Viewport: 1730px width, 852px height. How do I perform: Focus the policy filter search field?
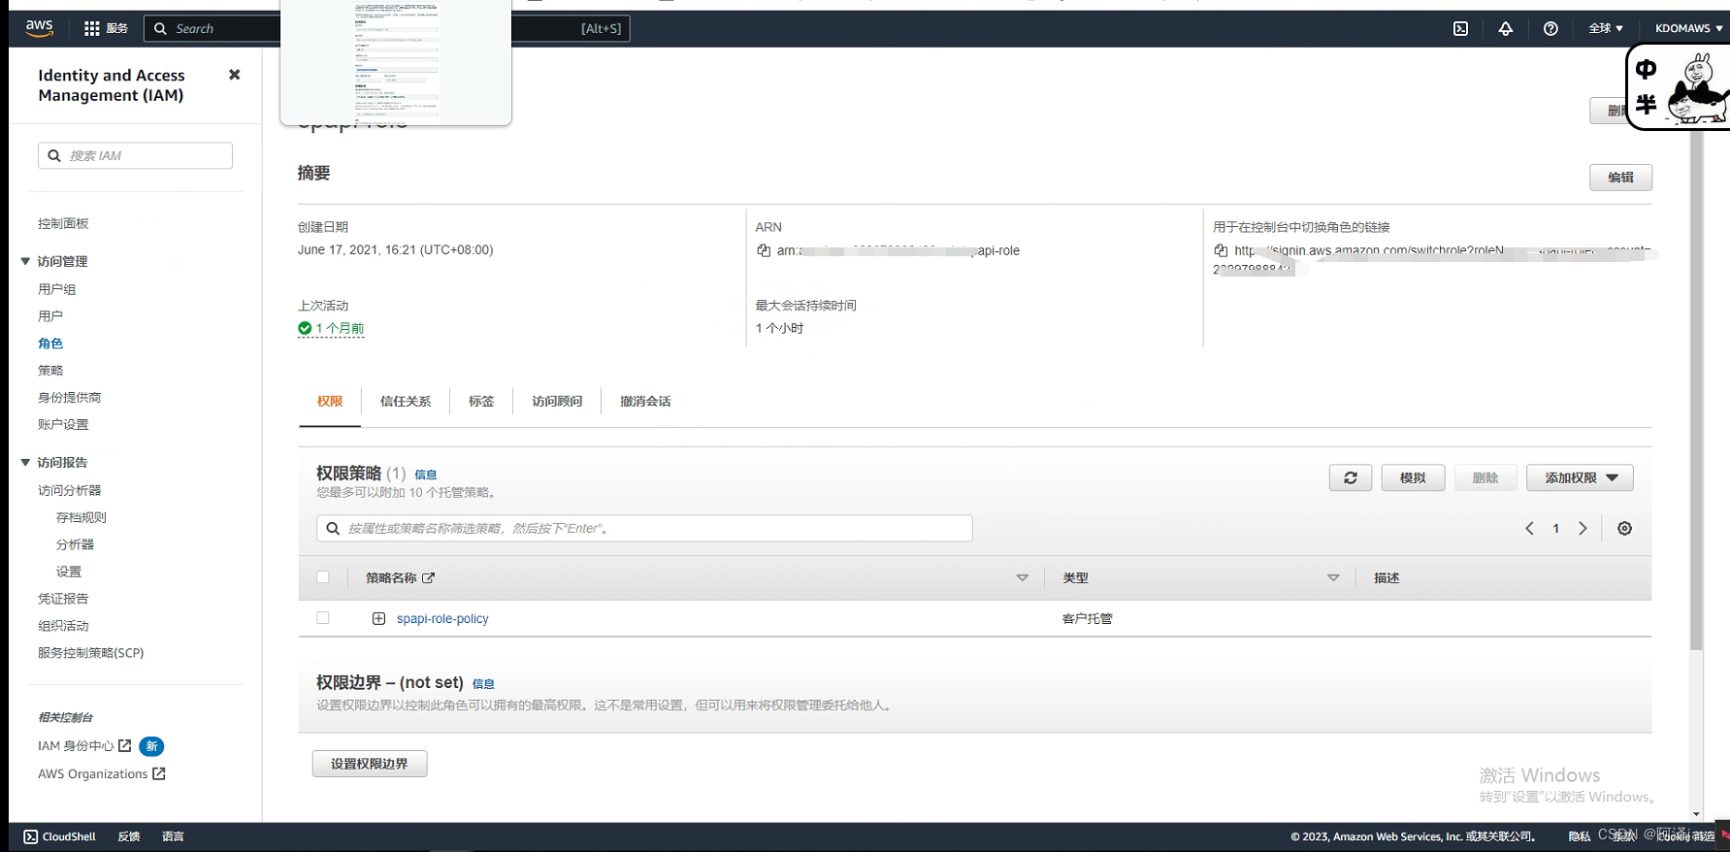tap(644, 528)
